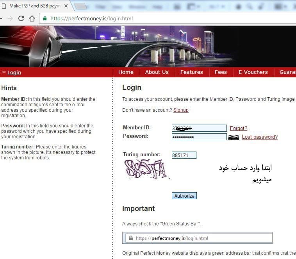Click the Lost password? link

[260, 137]
